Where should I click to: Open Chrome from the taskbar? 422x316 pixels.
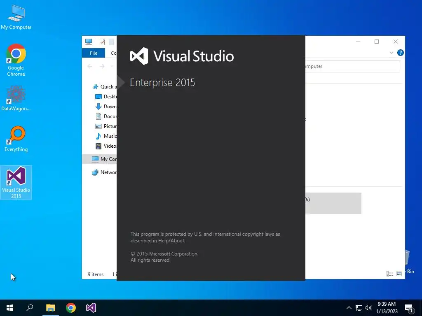click(x=71, y=308)
